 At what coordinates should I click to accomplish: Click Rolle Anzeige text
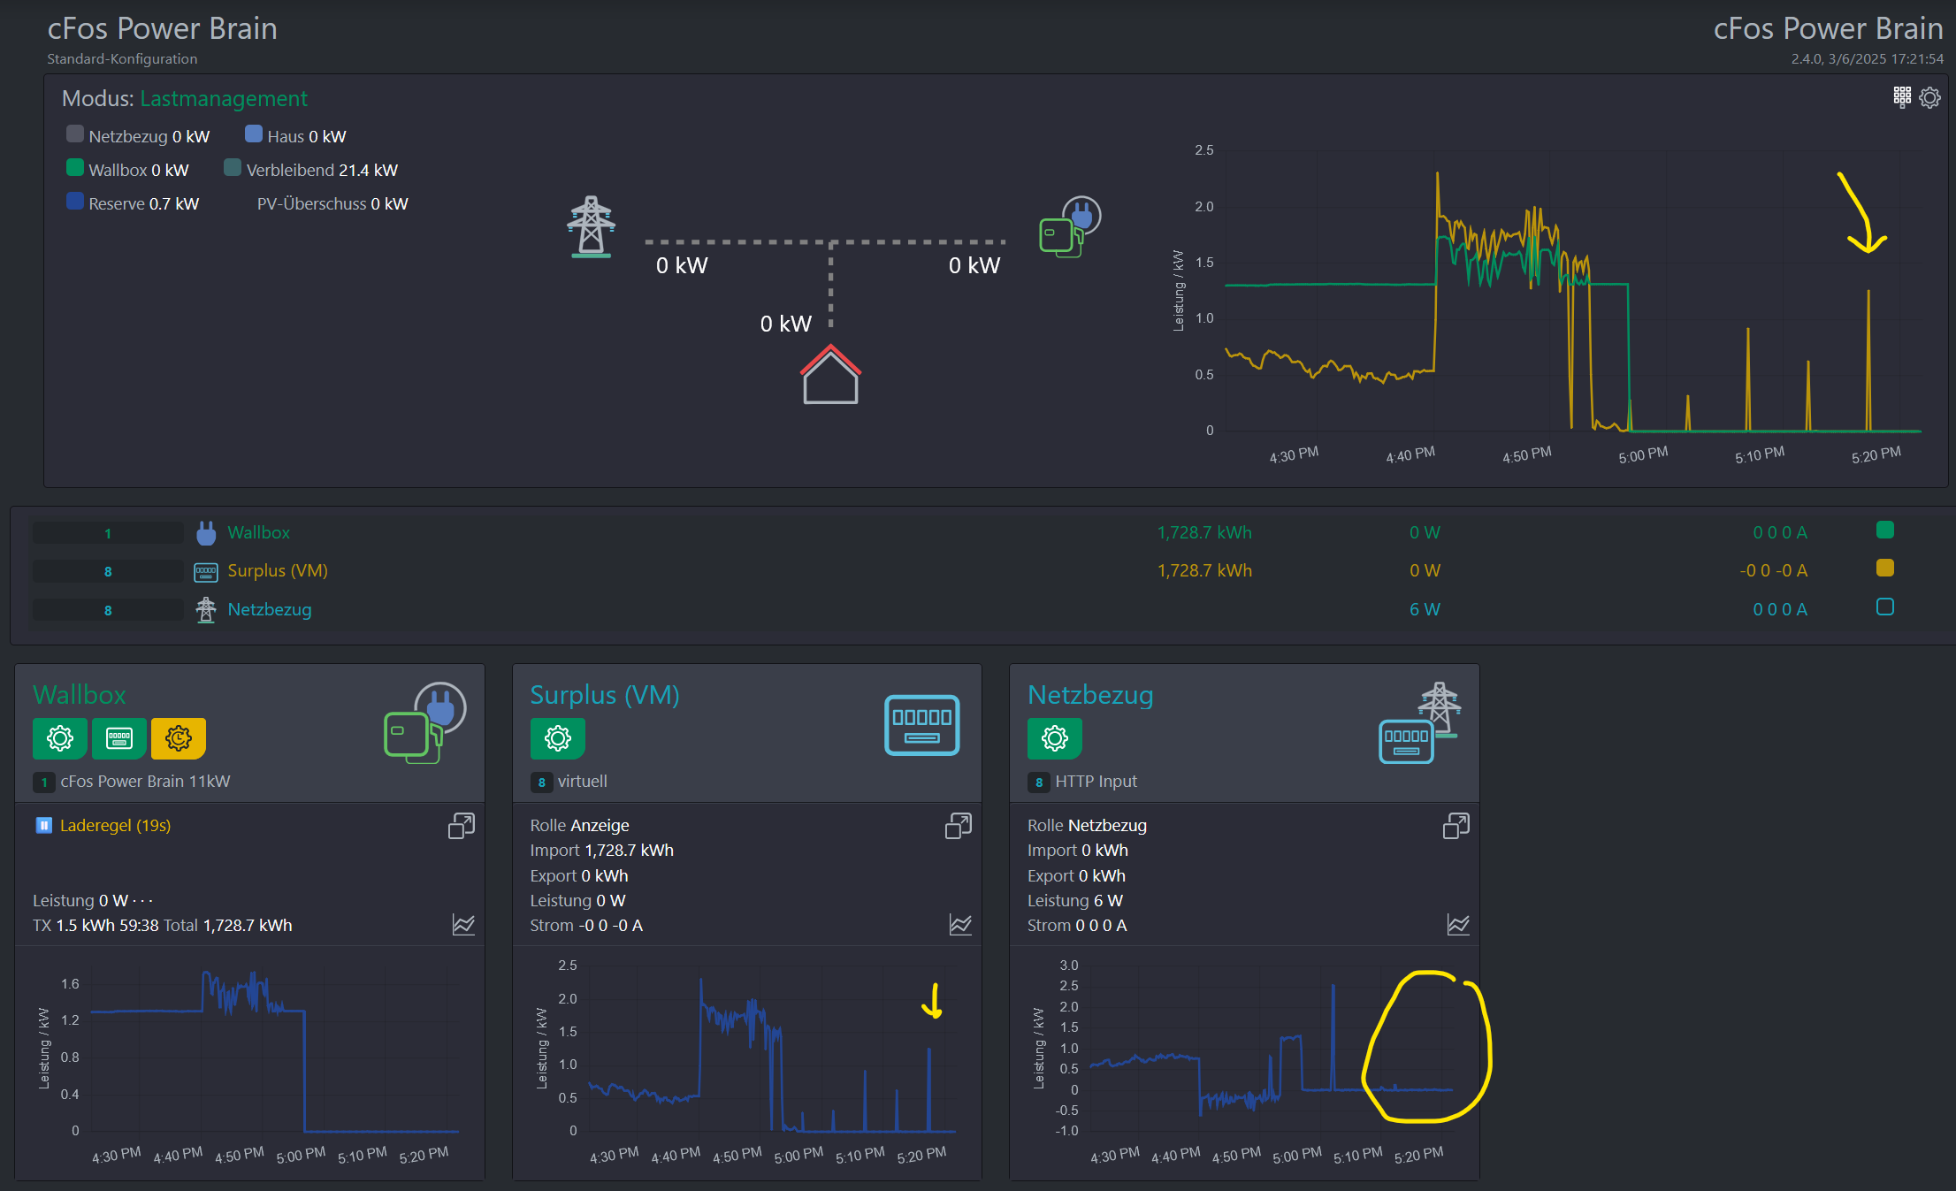click(x=579, y=825)
